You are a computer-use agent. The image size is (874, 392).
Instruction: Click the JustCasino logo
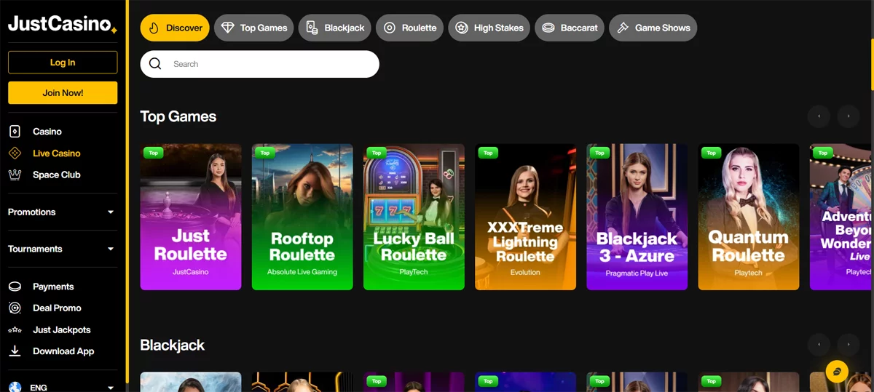(x=63, y=24)
